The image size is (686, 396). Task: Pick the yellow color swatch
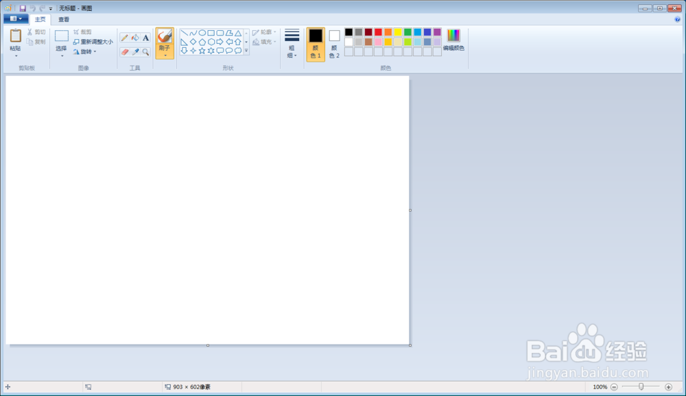pos(398,32)
